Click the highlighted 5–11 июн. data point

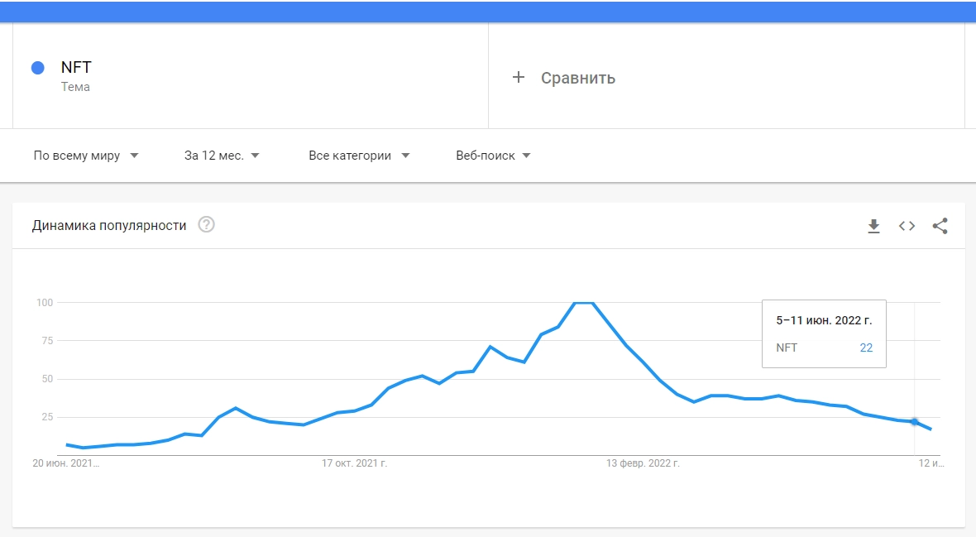point(914,422)
